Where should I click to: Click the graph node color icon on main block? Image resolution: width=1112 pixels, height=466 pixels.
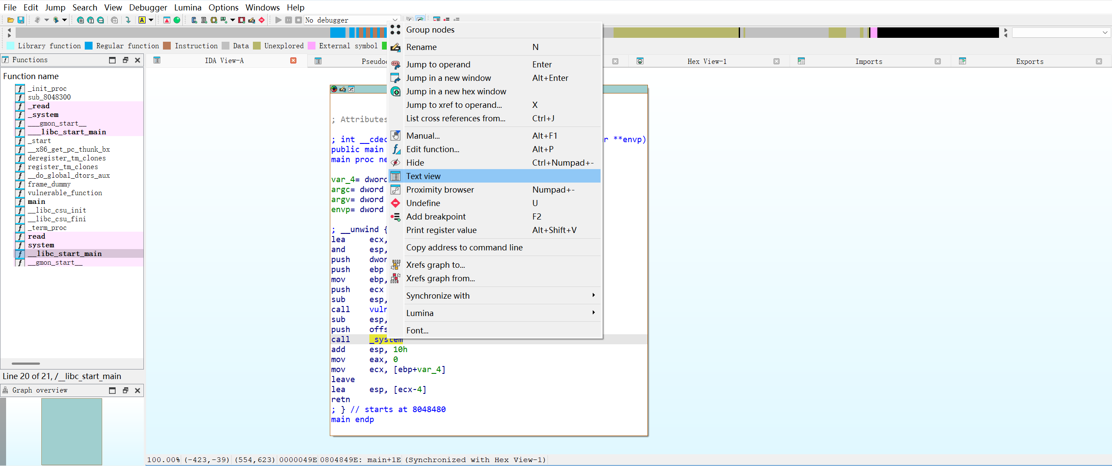[334, 89]
